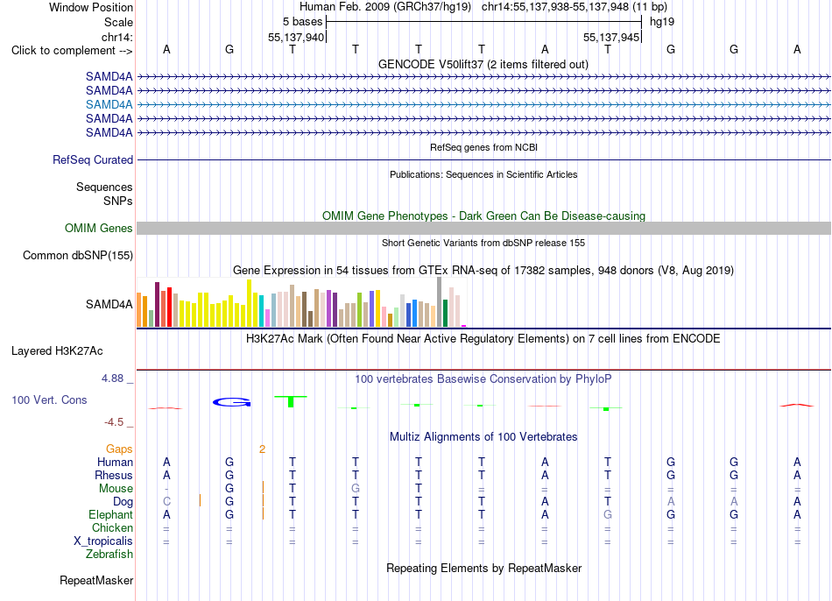
Task: Select the Zebrafish alignment row label
Action: click(109, 554)
